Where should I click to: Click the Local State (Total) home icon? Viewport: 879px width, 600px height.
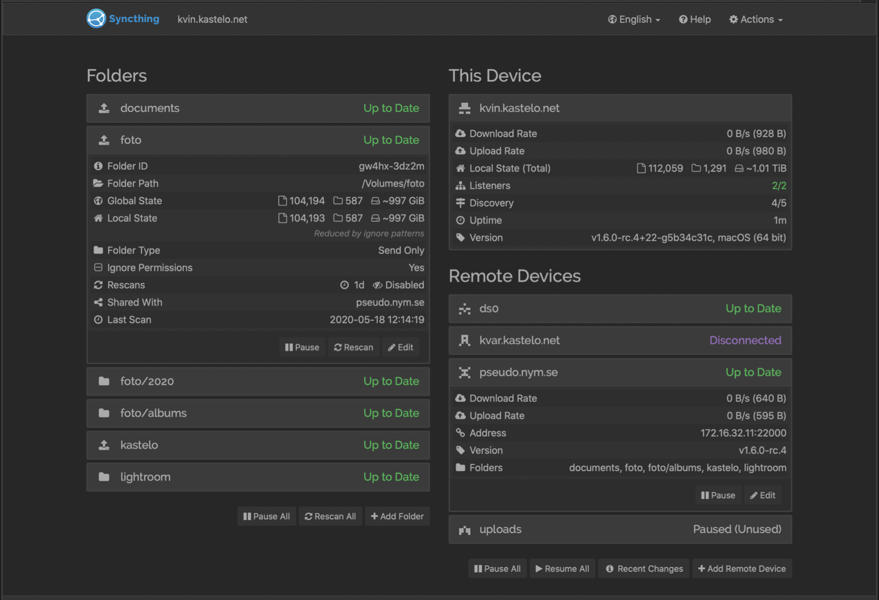pos(461,168)
